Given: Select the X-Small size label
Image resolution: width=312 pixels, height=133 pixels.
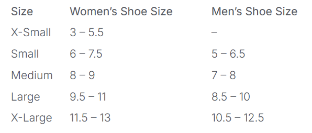Looking at the screenshot, I should coord(31,33).
